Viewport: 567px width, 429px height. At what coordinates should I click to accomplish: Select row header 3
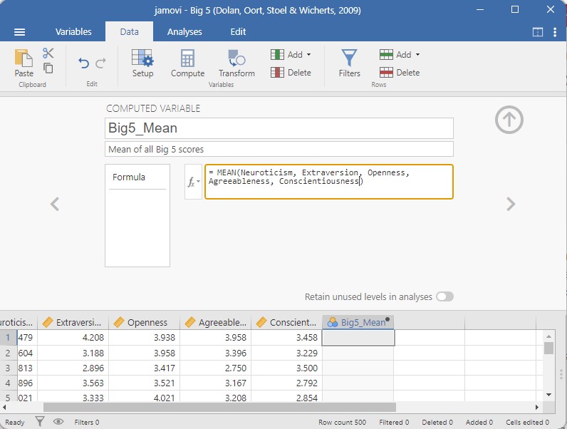click(x=8, y=368)
